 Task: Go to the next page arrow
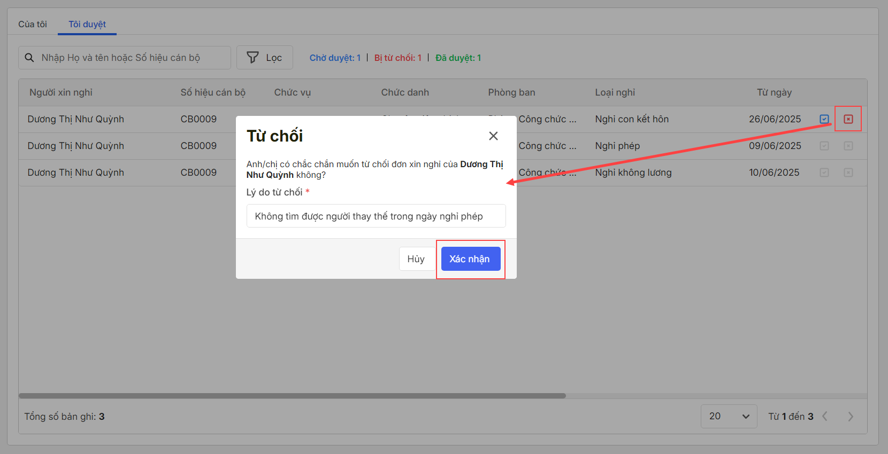pyautogui.click(x=851, y=417)
